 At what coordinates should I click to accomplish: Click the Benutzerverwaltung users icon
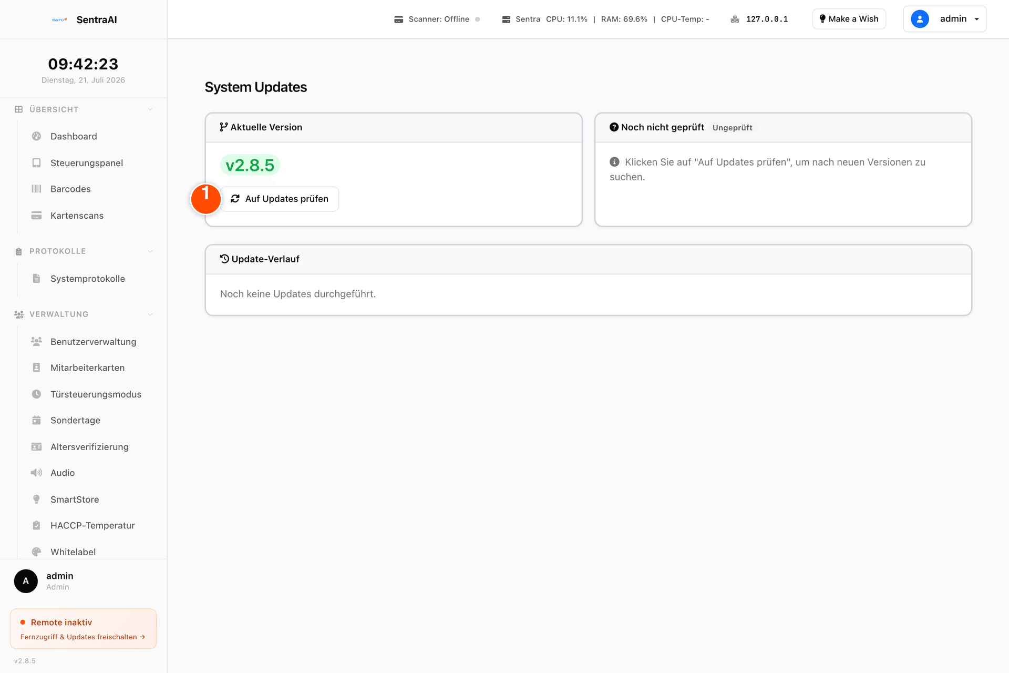pos(36,342)
